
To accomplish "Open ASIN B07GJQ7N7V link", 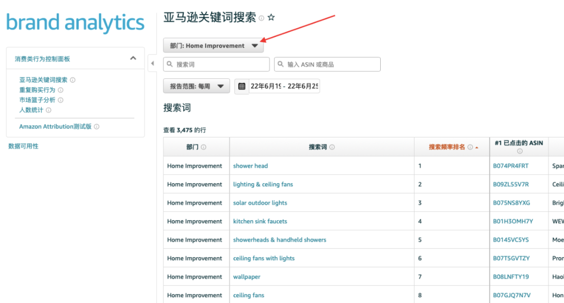I will (x=512, y=296).
